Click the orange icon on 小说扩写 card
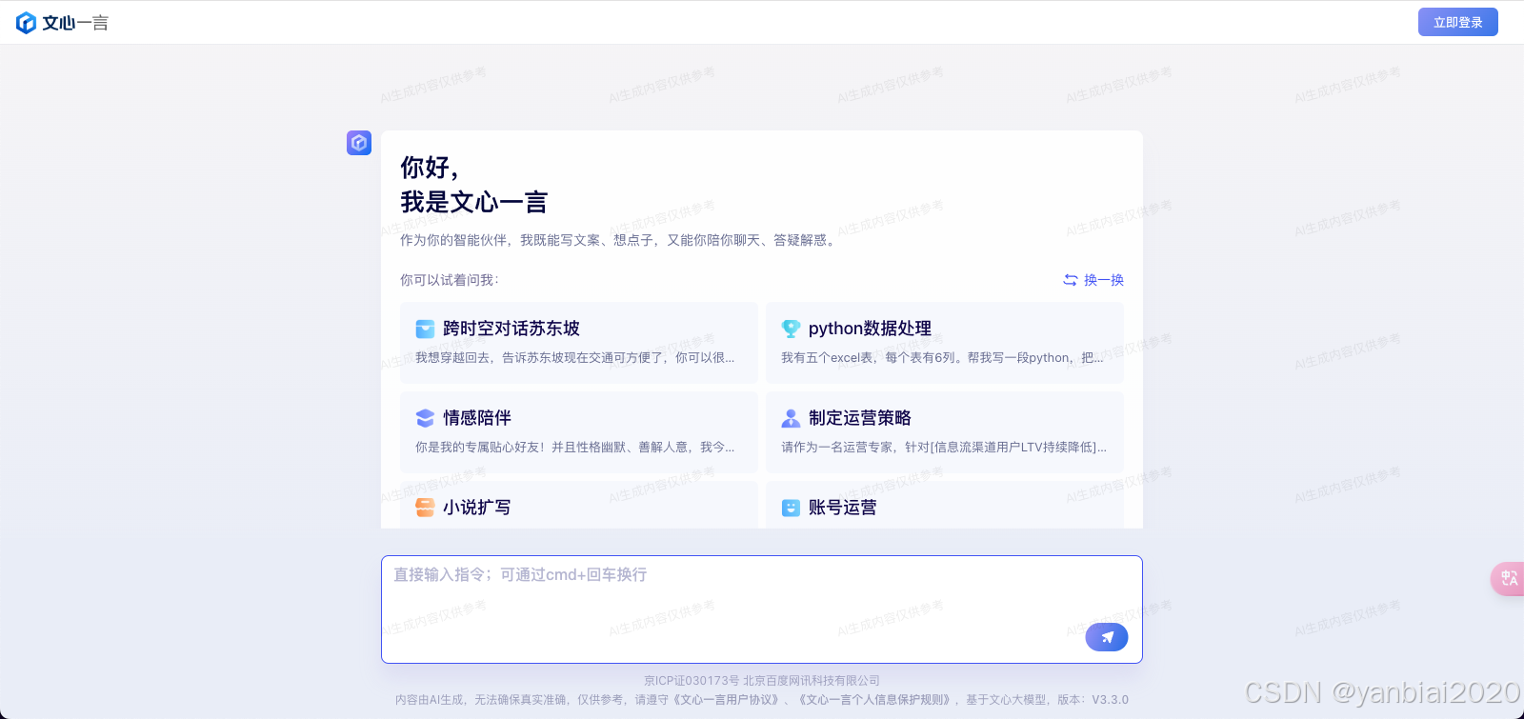 click(x=425, y=508)
